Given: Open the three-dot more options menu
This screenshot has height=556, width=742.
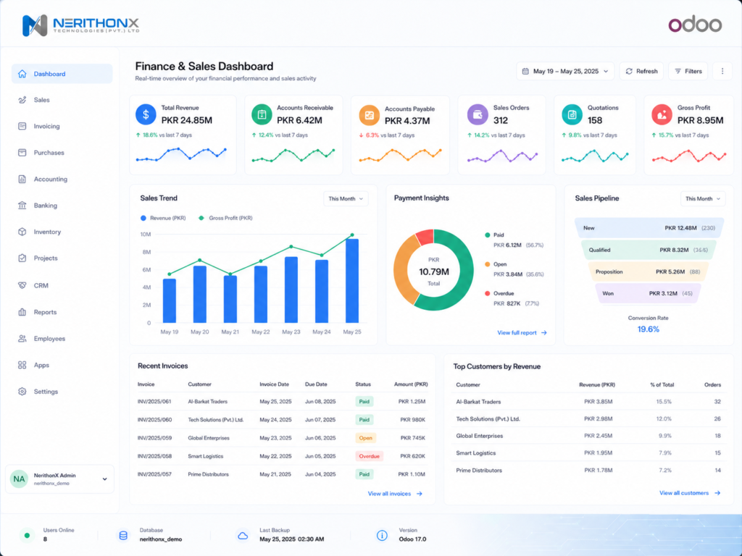Looking at the screenshot, I should point(722,71).
